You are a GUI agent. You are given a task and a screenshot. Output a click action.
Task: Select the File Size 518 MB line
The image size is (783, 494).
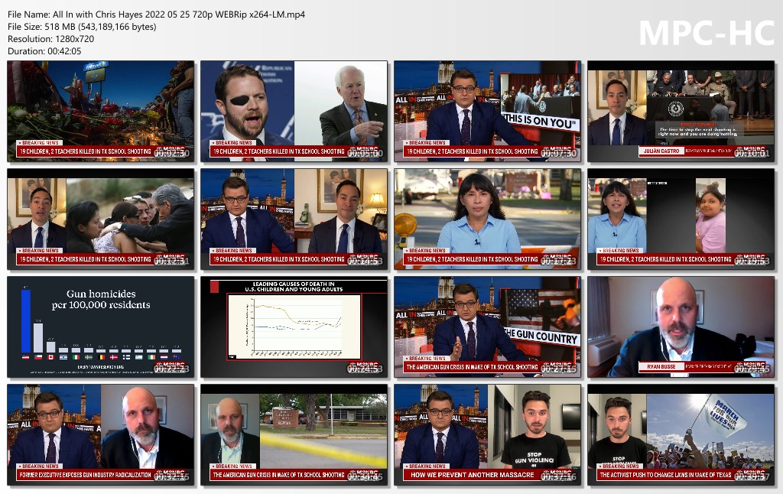82,27
